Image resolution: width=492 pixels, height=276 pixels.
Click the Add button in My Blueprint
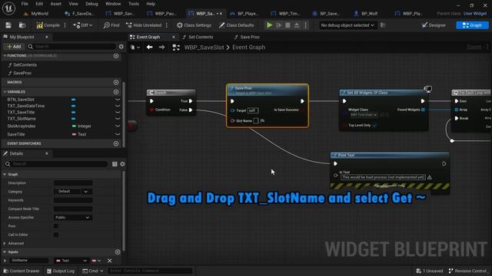coord(14,46)
